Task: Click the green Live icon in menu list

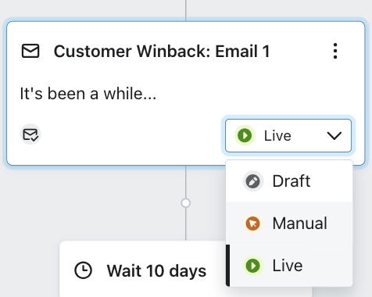Action: [252, 266]
